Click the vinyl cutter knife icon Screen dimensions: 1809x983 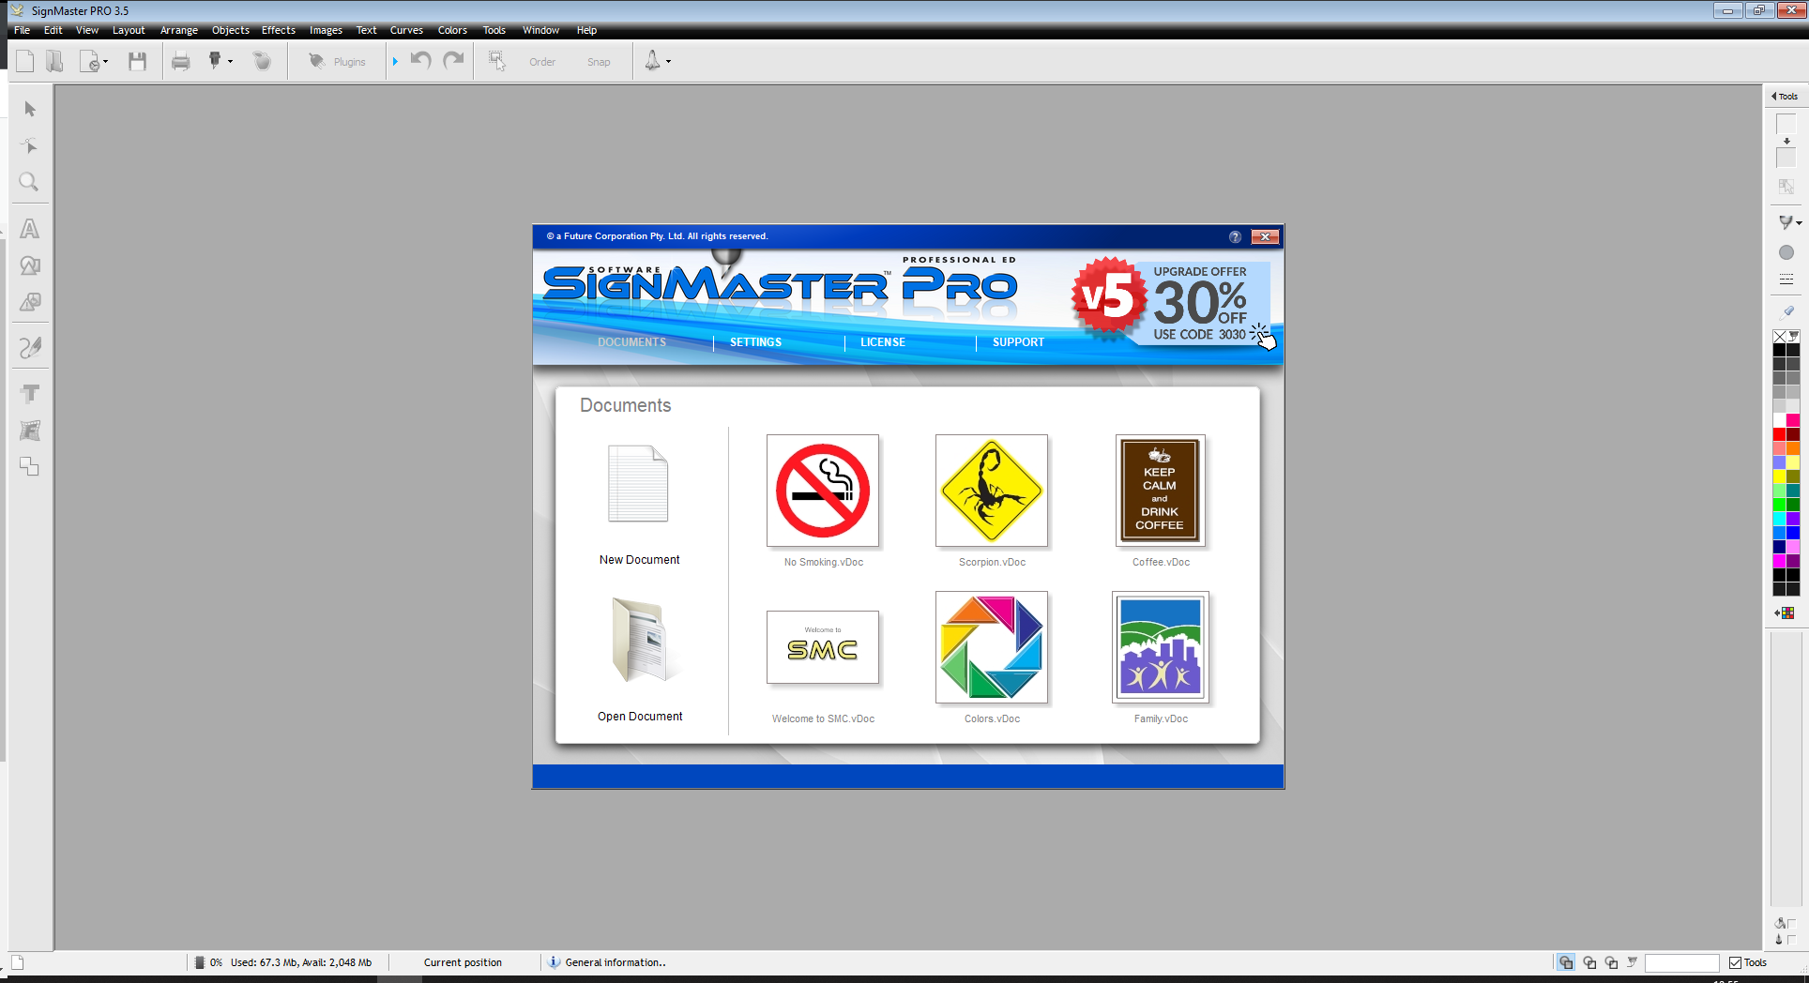tap(215, 61)
